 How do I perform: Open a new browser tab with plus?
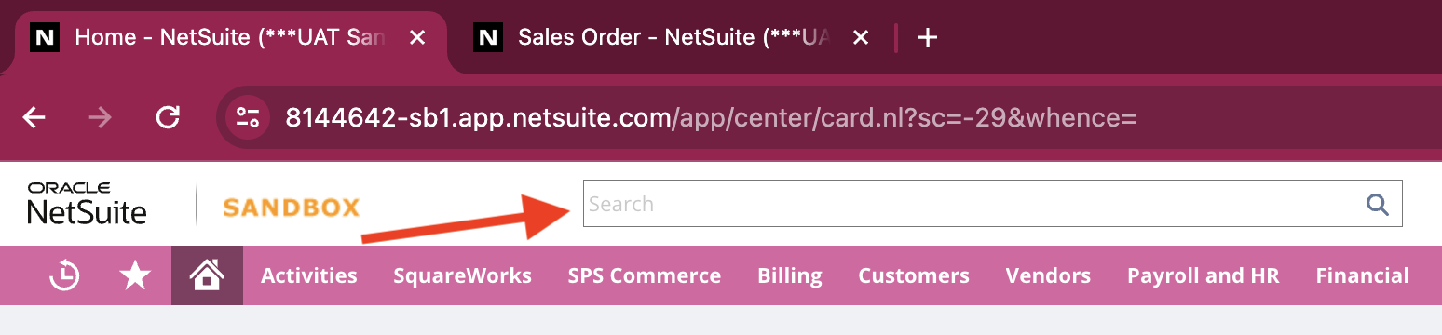pos(928,37)
